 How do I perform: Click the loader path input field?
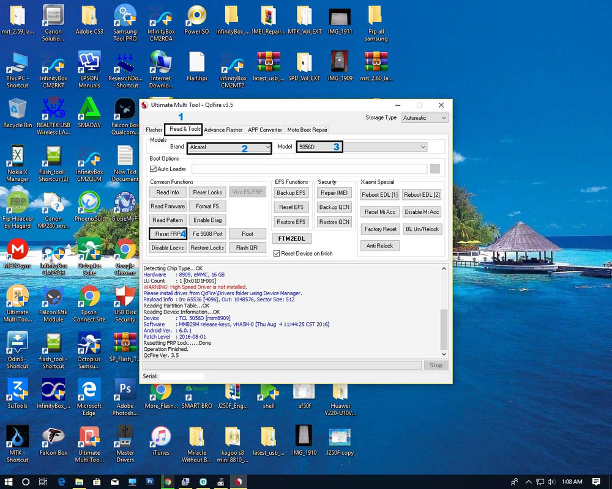[310, 169]
